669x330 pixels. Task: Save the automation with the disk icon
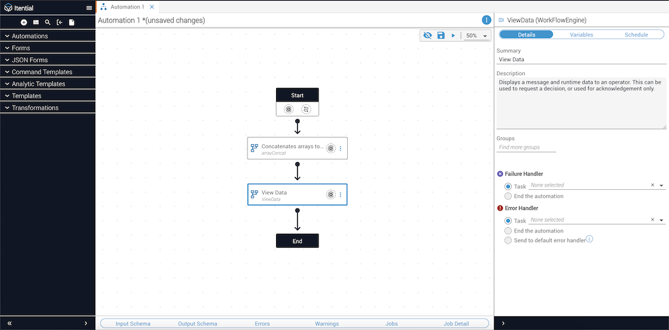pos(441,35)
